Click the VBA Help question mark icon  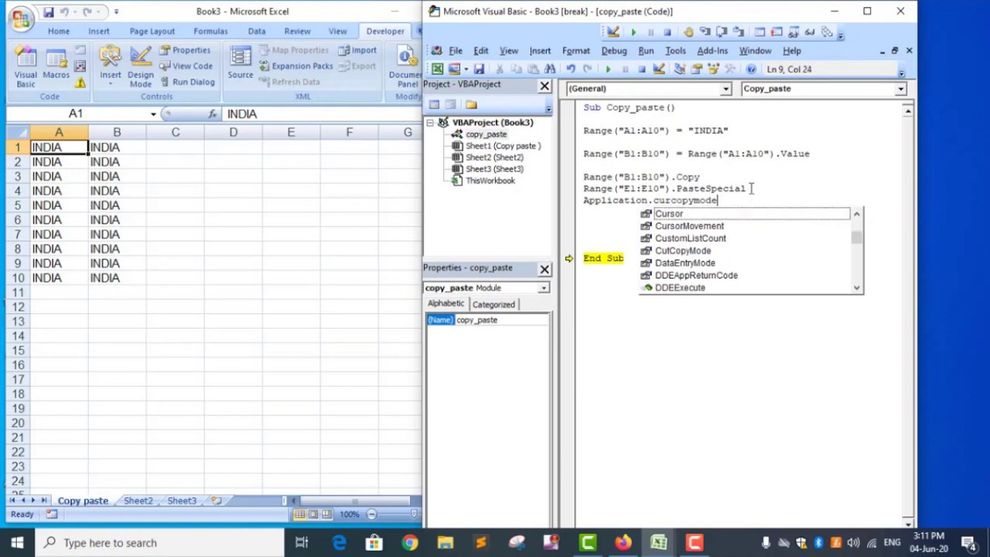tap(751, 70)
